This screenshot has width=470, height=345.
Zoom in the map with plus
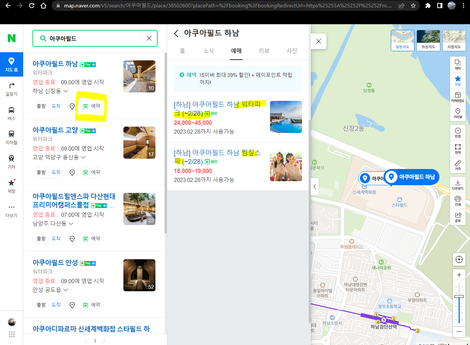click(x=459, y=275)
